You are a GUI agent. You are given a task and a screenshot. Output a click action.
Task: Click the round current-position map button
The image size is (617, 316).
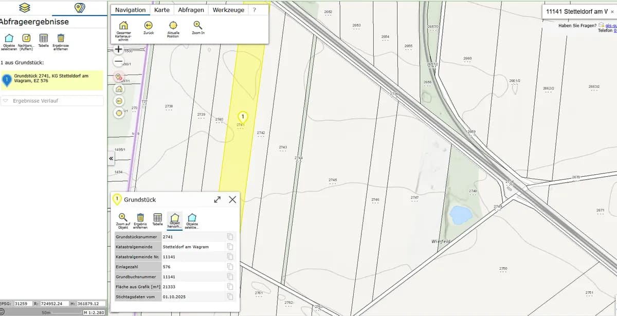point(119,113)
